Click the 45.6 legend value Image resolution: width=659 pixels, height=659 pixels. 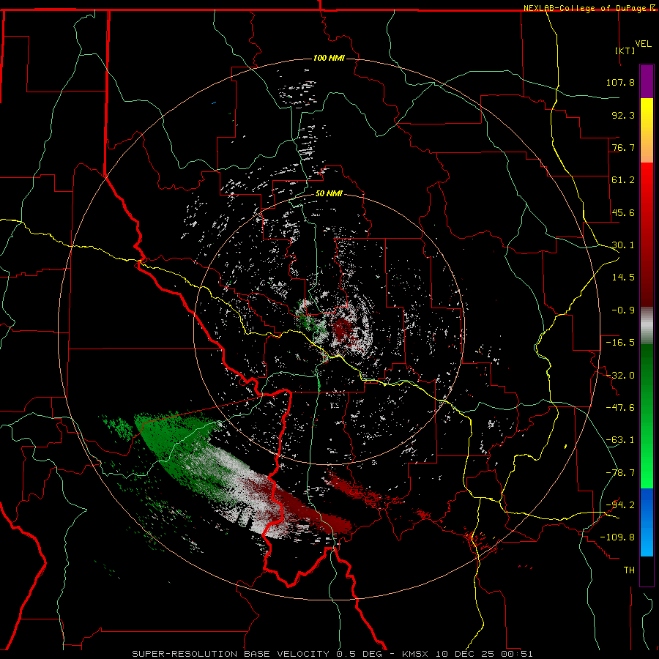(x=623, y=212)
